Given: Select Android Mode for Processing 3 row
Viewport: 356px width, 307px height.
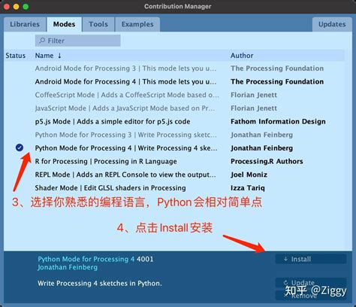Looking at the screenshot, I should tap(175, 68).
